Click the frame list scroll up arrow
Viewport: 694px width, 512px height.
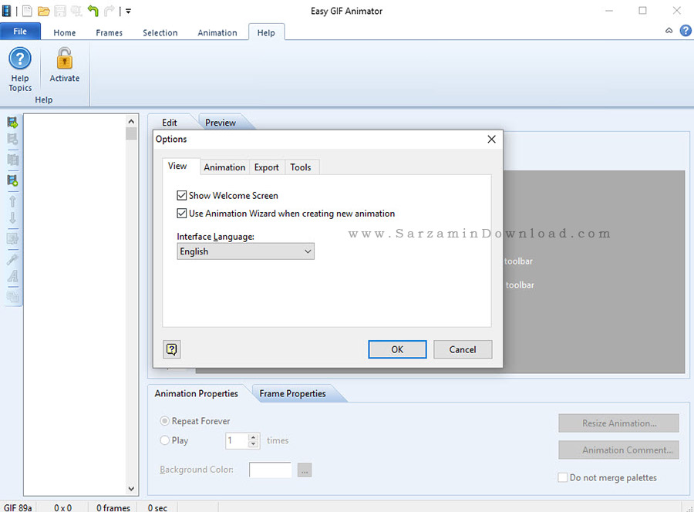click(131, 121)
